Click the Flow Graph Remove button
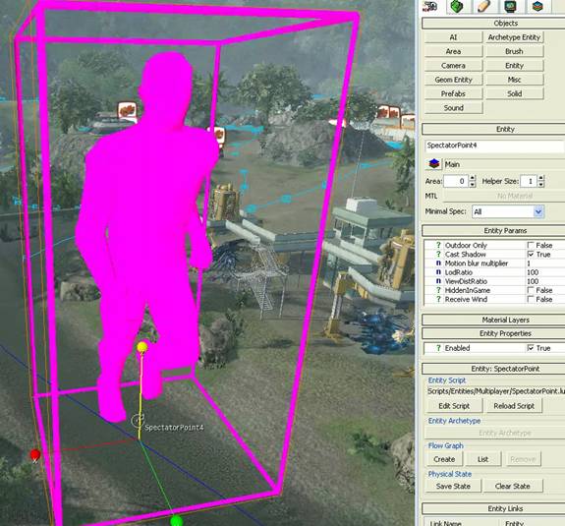The image size is (565, 526). point(523,459)
